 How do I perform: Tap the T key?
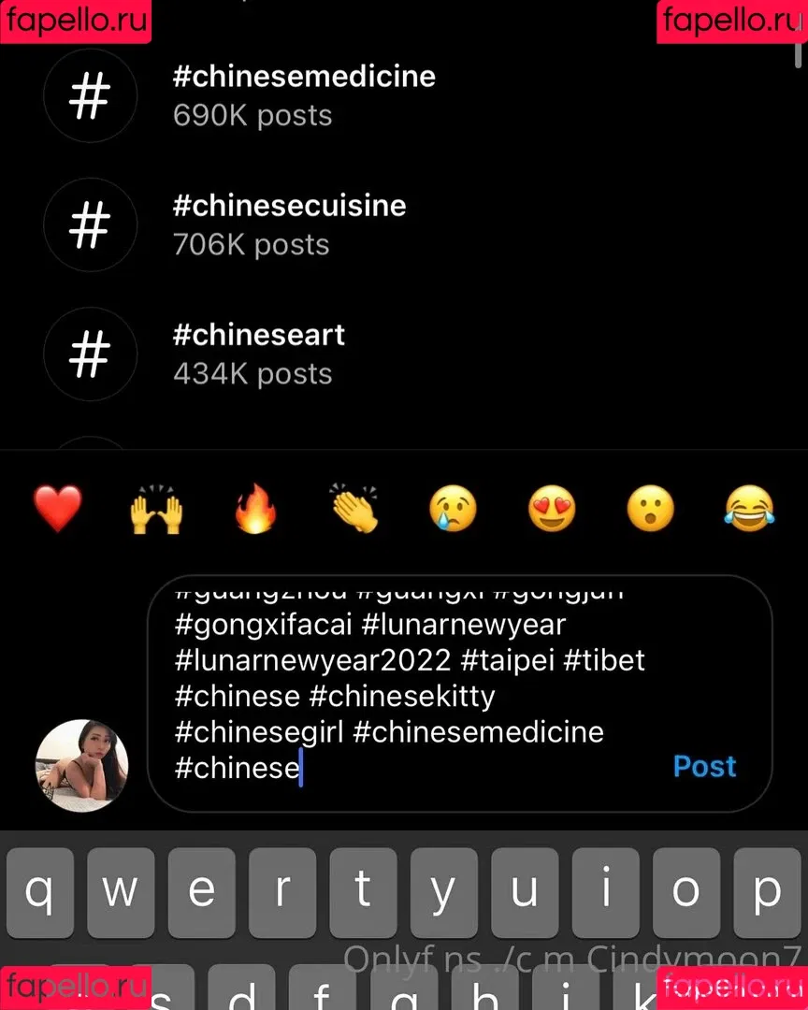coord(363,891)
